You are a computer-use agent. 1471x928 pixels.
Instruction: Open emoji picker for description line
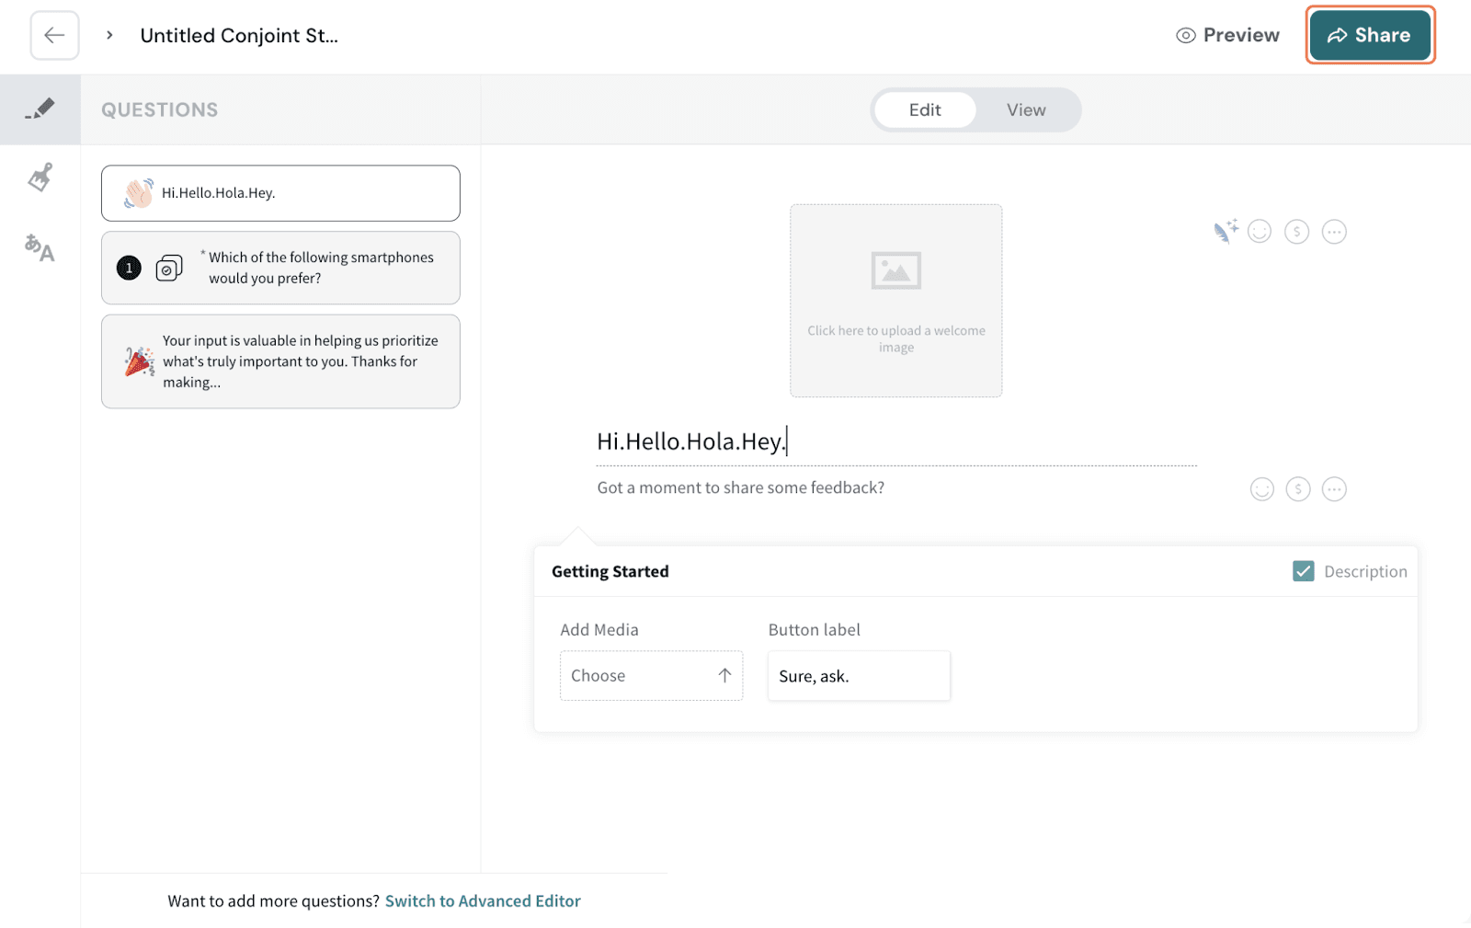[x=1261, y=489]
